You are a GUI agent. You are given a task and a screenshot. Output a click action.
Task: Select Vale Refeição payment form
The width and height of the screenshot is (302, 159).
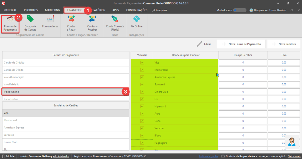66,85
